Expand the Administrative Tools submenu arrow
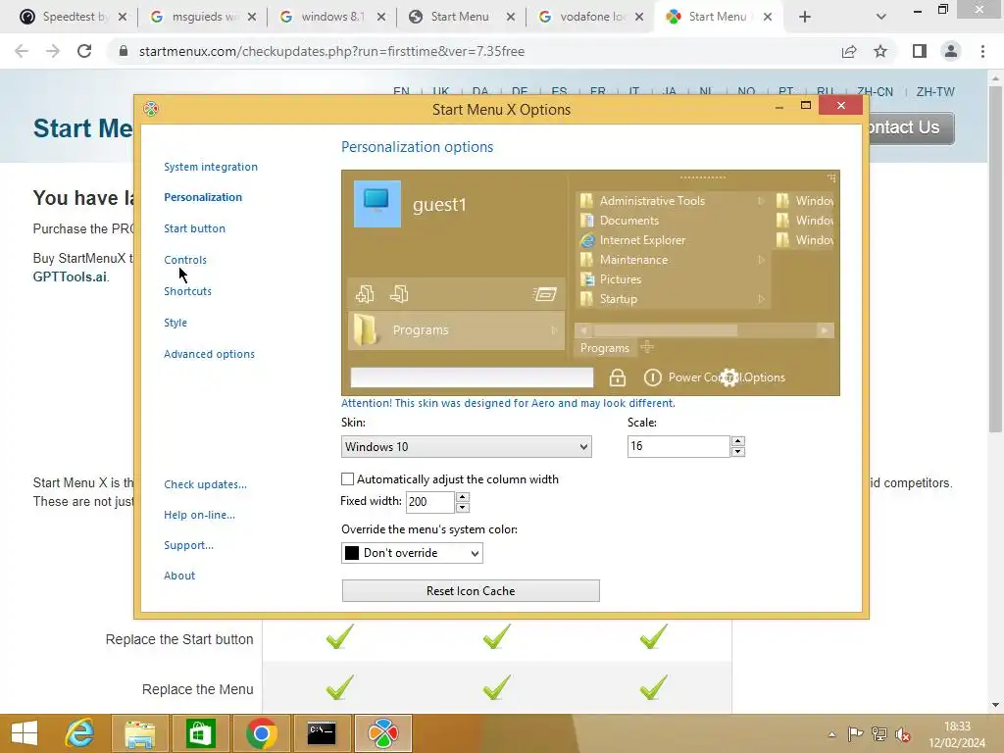The image size is (1004, 753). point(761,201)
